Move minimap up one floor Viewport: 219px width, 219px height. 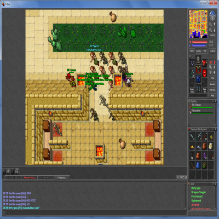215,24
